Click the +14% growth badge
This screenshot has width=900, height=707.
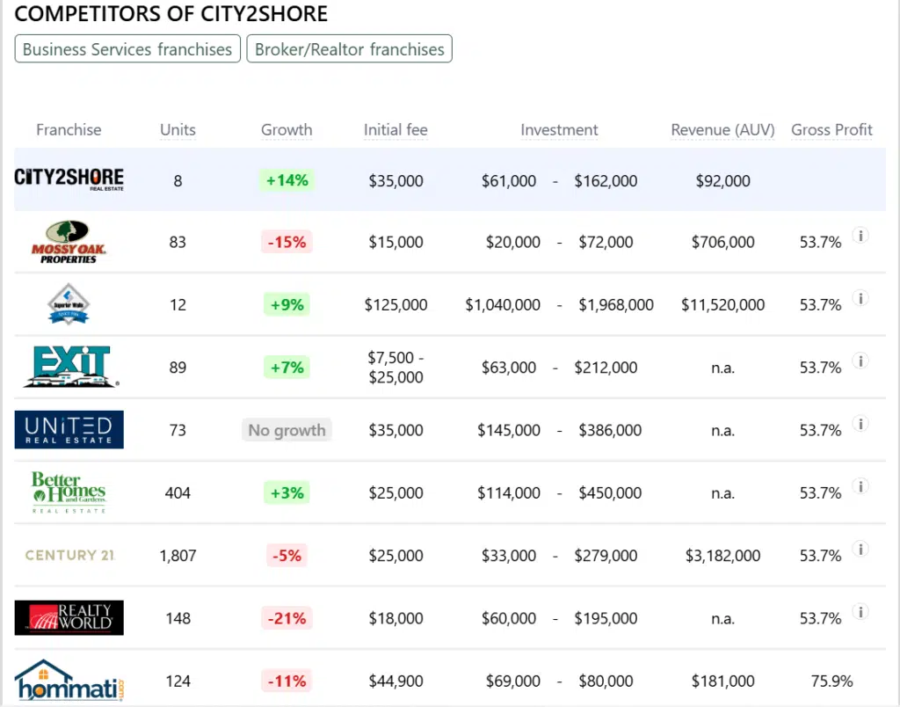pos(287,180)
